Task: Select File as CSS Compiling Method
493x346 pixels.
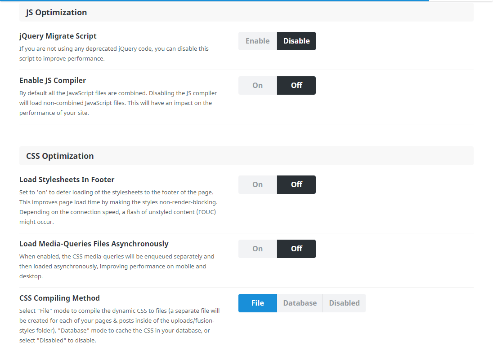Action: 257,303
